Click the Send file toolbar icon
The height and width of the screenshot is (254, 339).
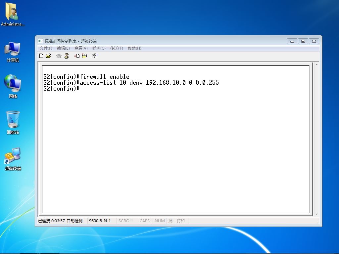point(77,56)
